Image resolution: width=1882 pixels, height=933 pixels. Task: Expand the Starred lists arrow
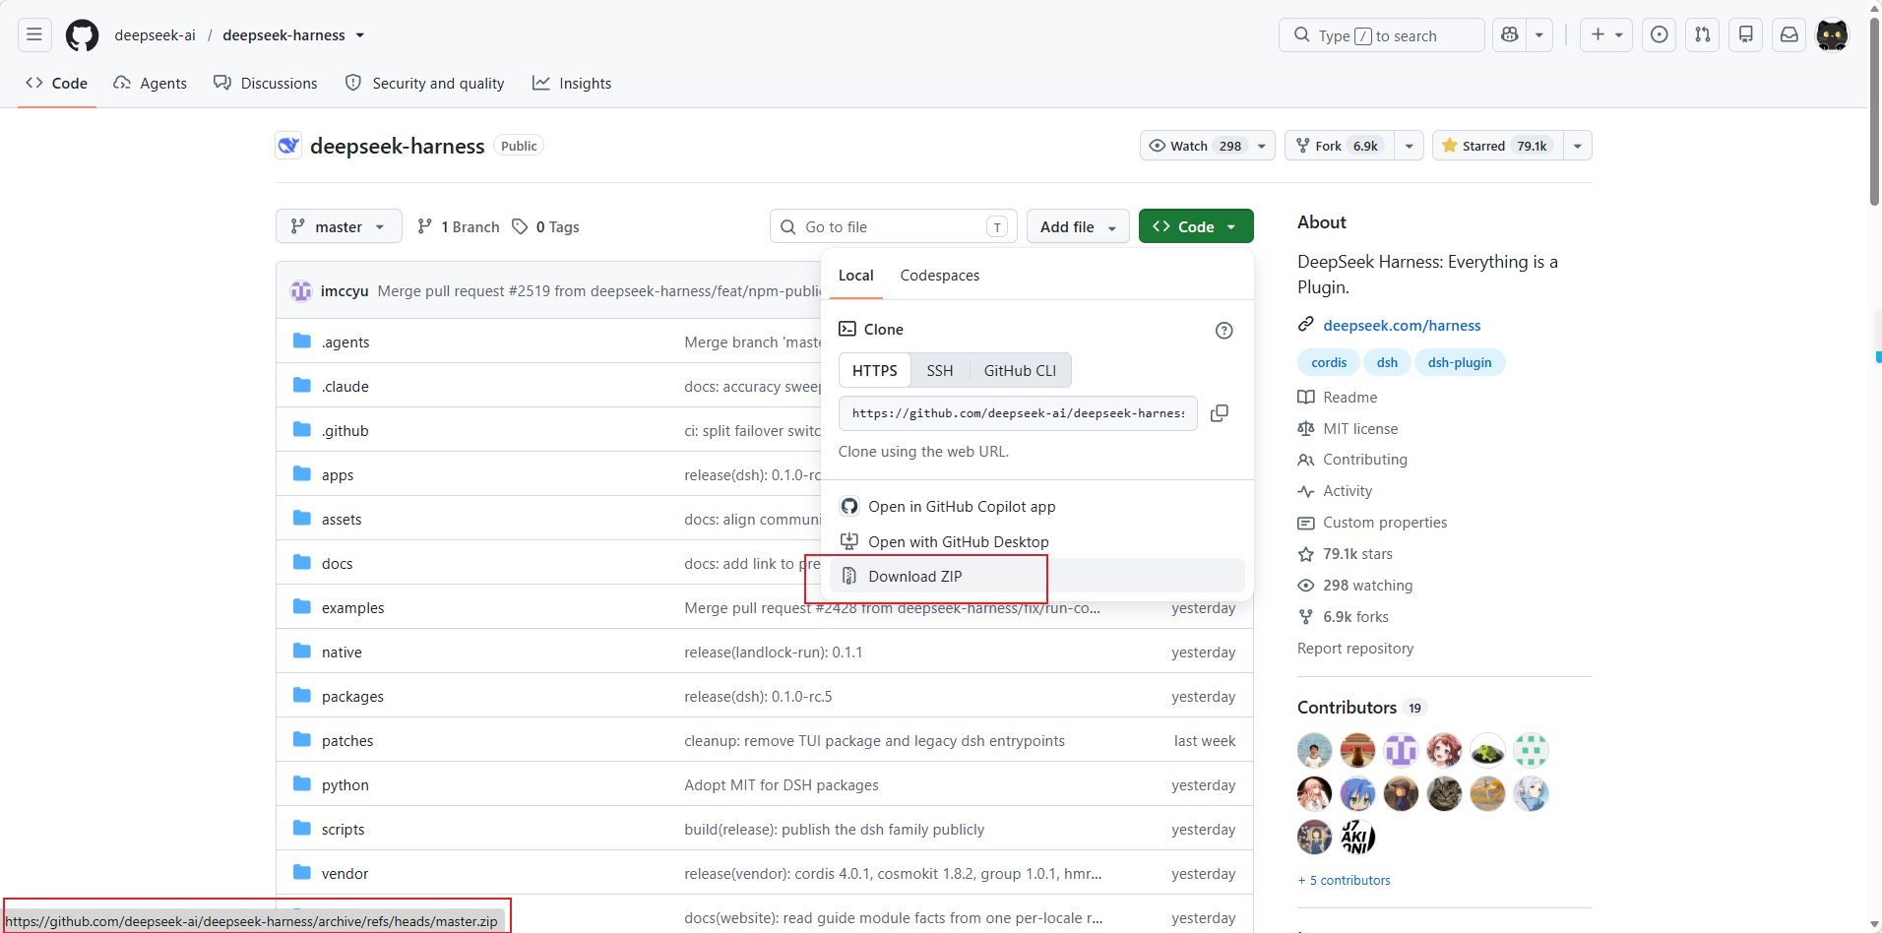(1578, 146)
